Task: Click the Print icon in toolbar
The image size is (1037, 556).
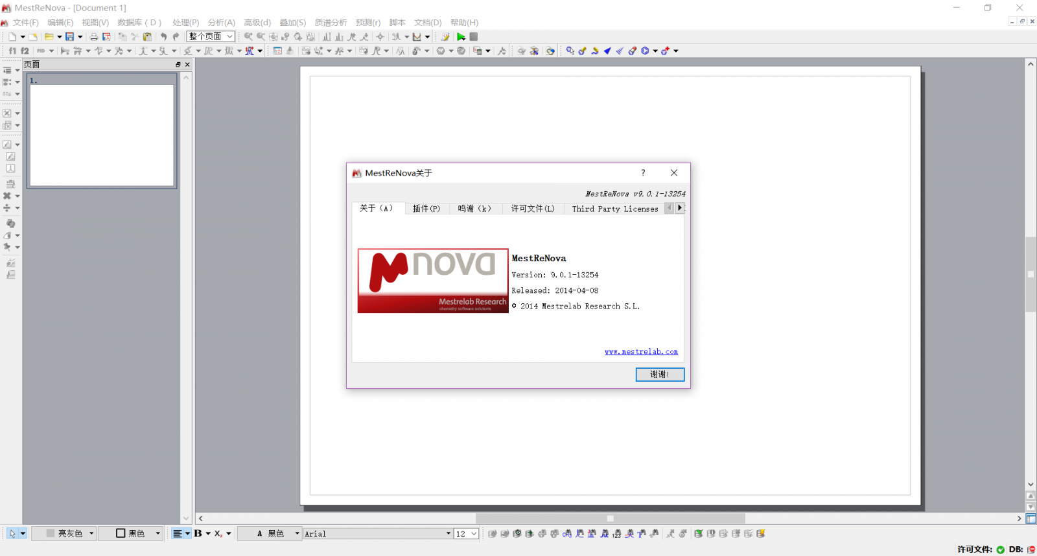Action: point(94,37)
